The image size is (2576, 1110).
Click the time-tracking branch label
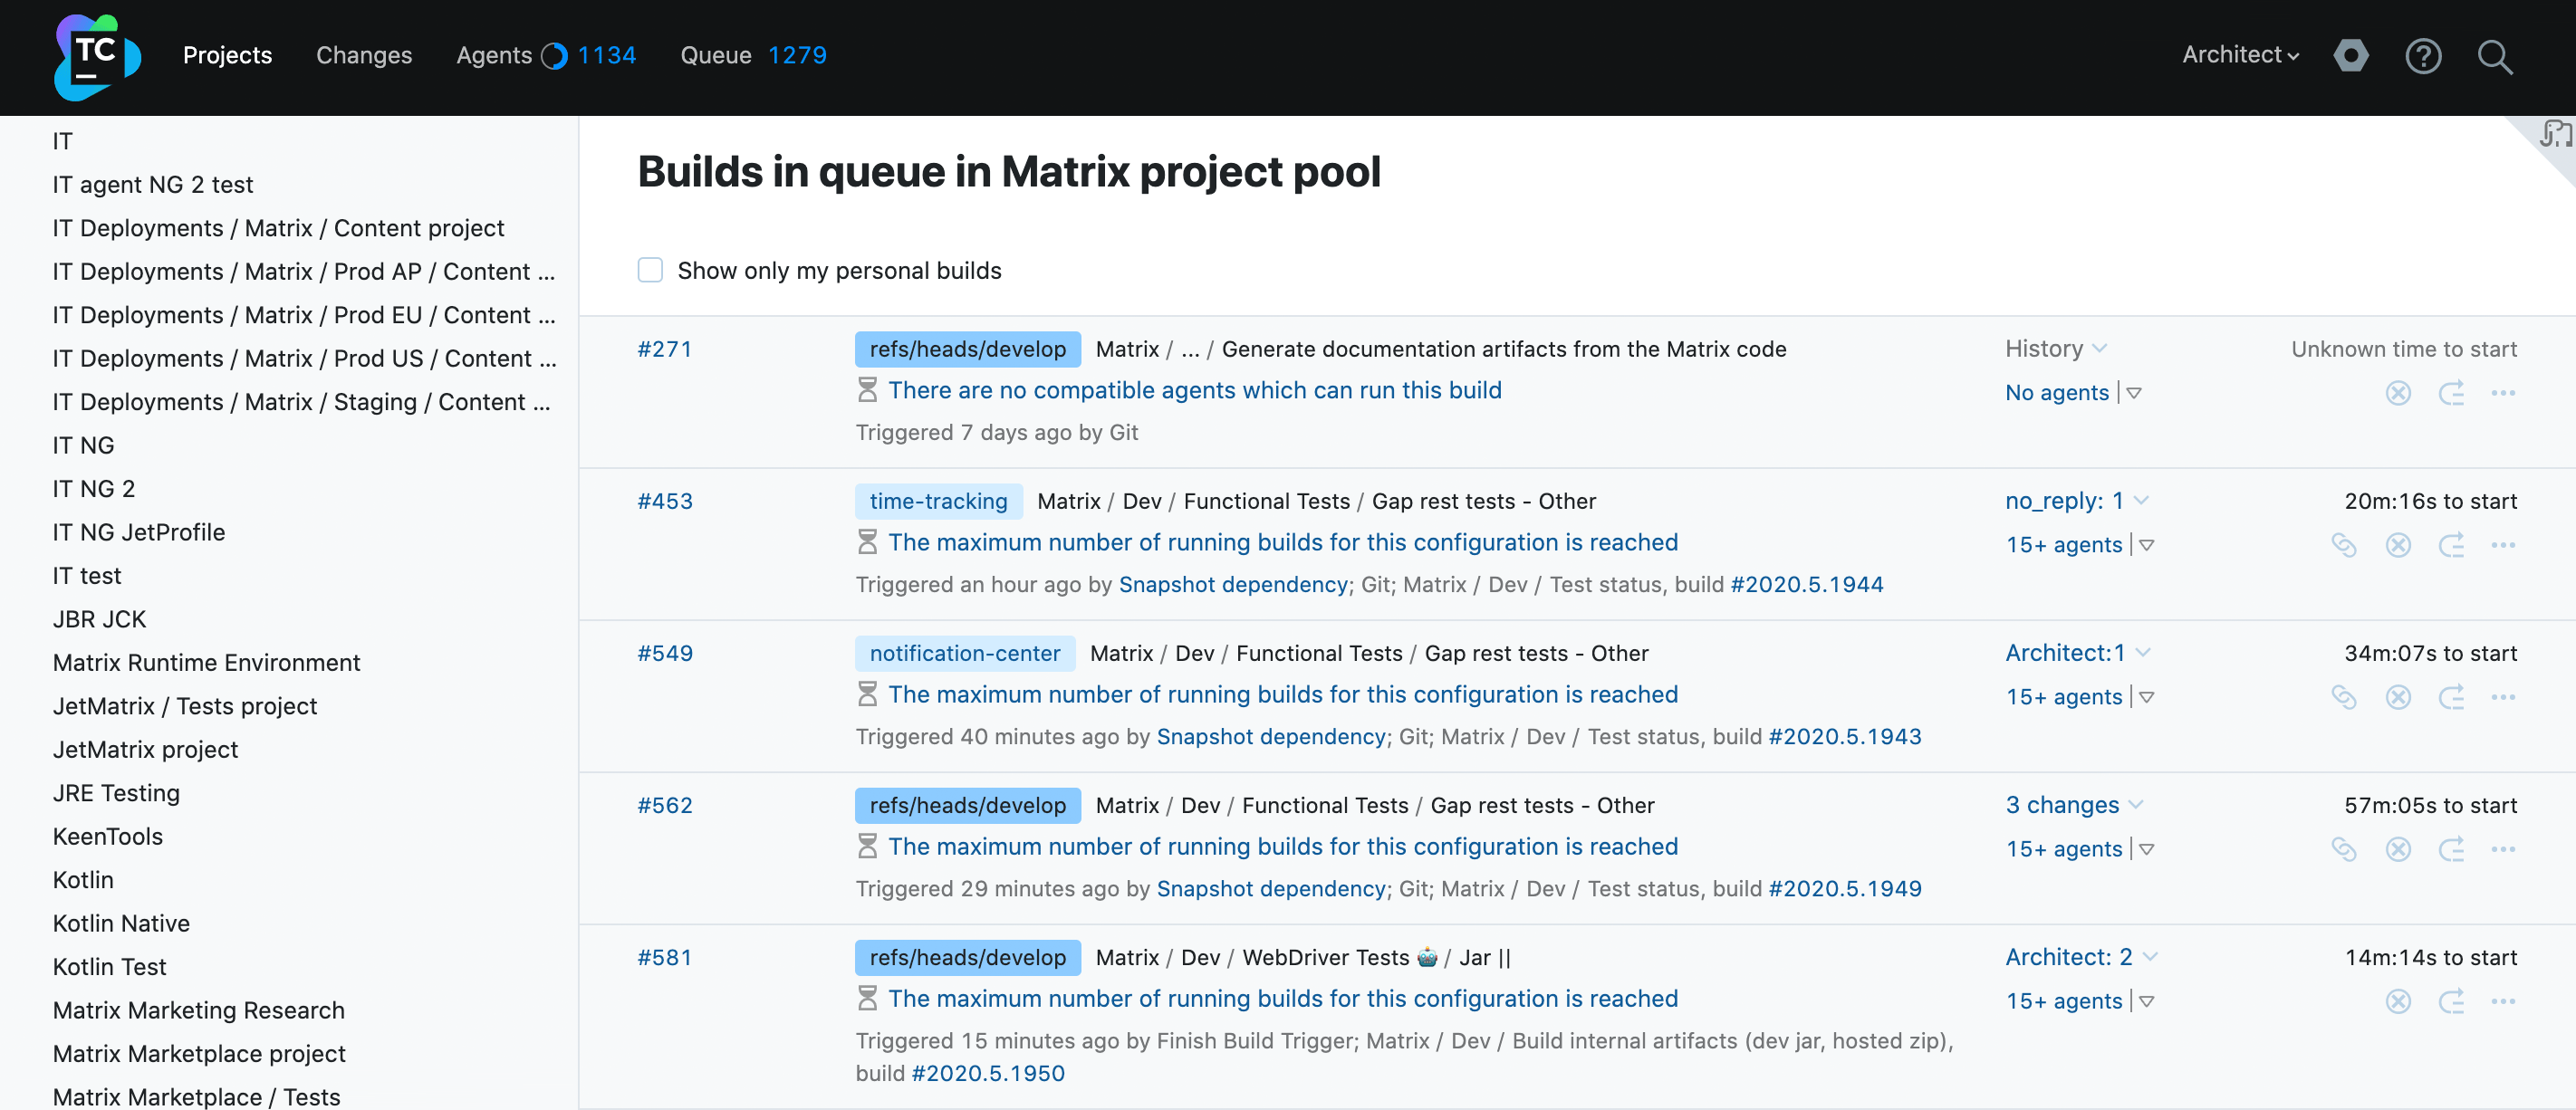pyautogui.click(x=938, y=501)
